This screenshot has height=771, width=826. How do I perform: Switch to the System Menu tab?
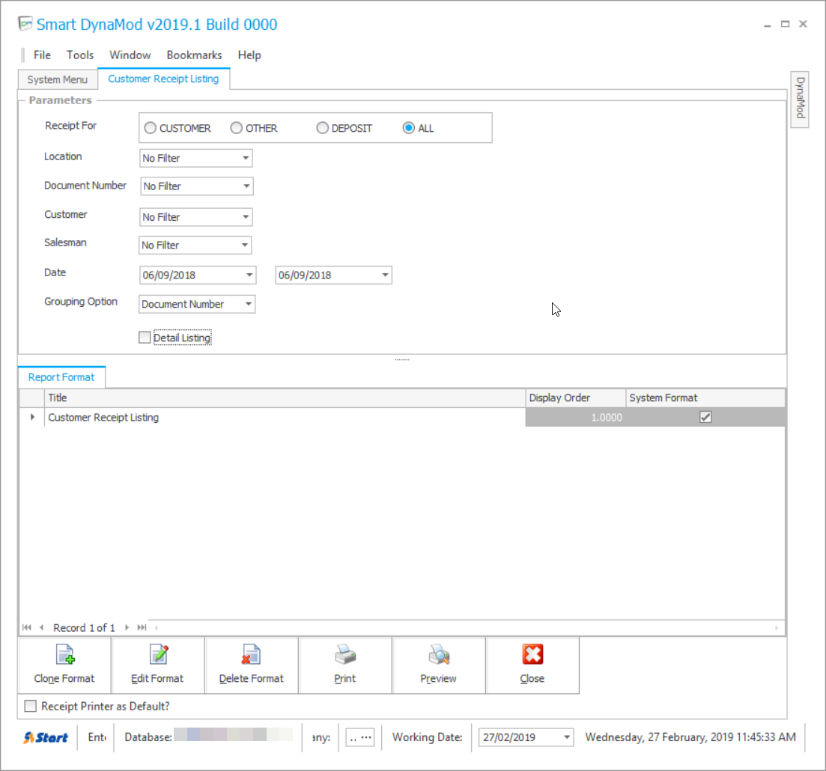pyautogui.click(x=58, y=79)
